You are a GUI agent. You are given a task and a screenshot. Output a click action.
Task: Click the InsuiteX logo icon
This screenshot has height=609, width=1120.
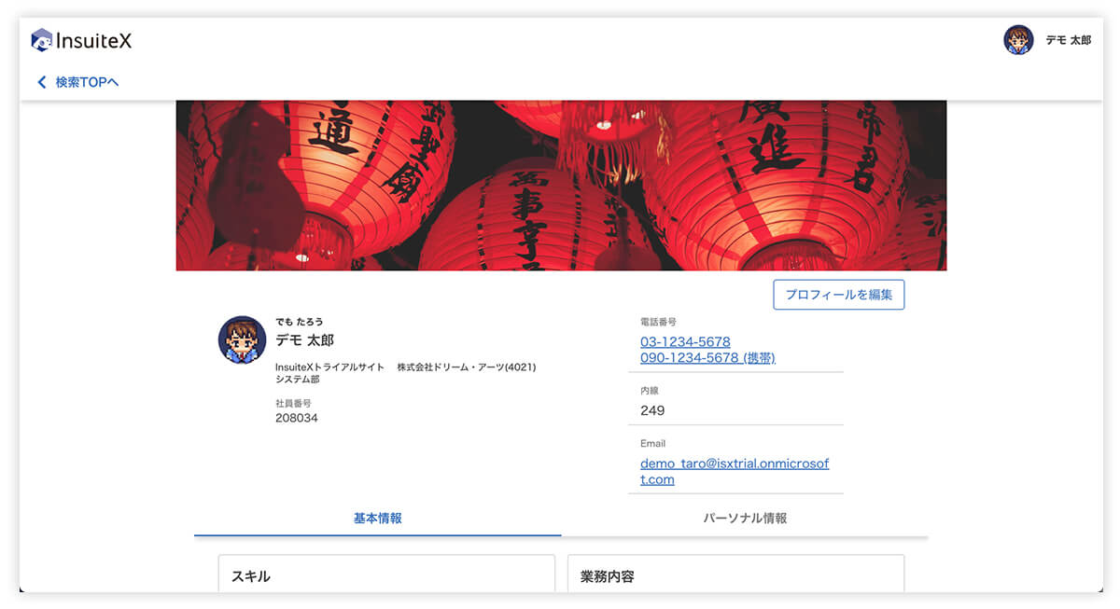41,39
